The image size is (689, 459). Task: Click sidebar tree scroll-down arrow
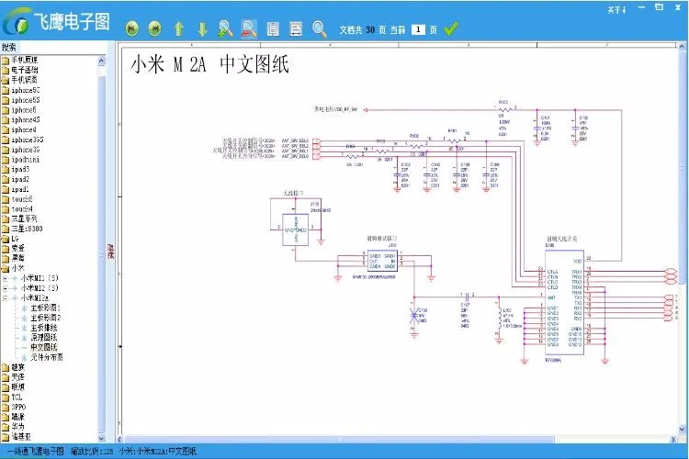pyautogui.click(x=101, y=438)
